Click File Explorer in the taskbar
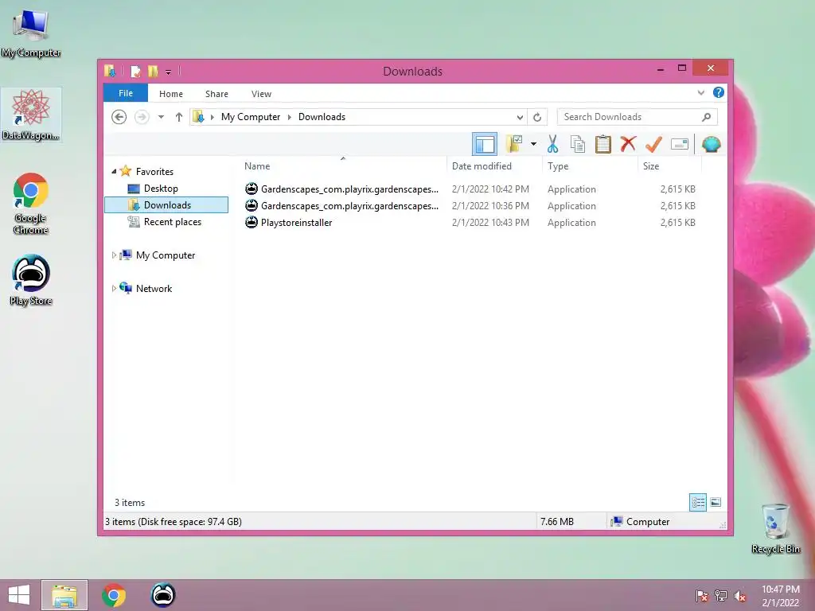The image size is (815, 611). click(64, 595)
